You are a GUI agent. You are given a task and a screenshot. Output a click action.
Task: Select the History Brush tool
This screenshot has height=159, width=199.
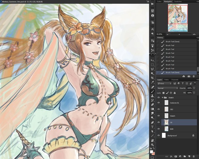152,100
